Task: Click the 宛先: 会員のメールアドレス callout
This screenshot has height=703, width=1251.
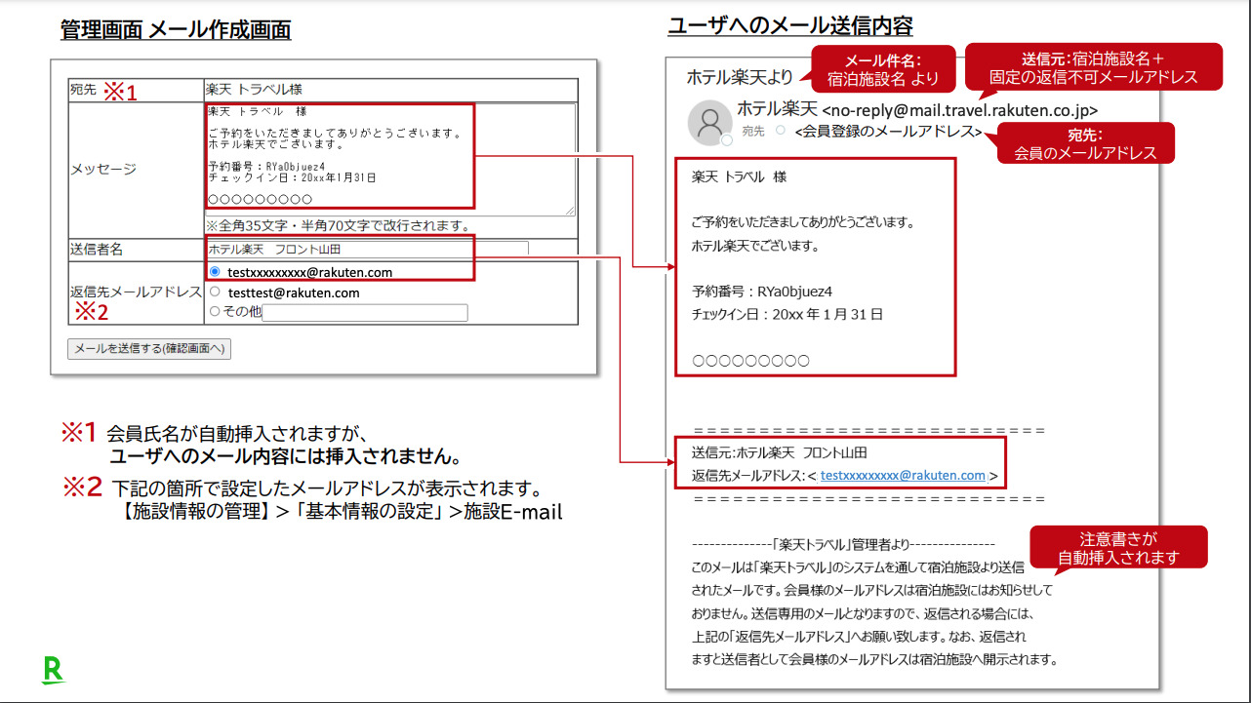Action: [x=1085, y=143]
